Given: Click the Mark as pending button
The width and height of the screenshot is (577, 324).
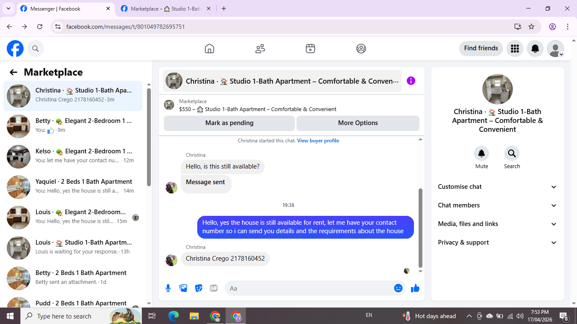Looking at the screenshot, I should coord(229,123).
